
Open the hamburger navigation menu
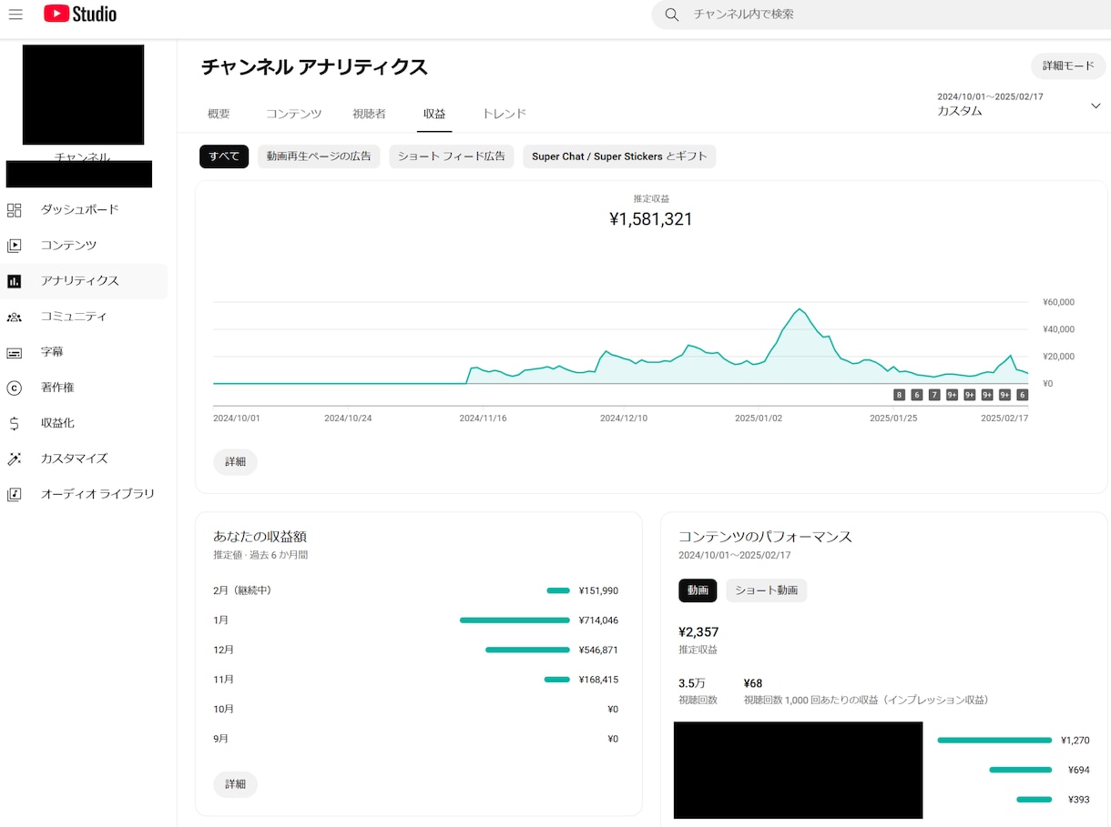tap(15, 15)
